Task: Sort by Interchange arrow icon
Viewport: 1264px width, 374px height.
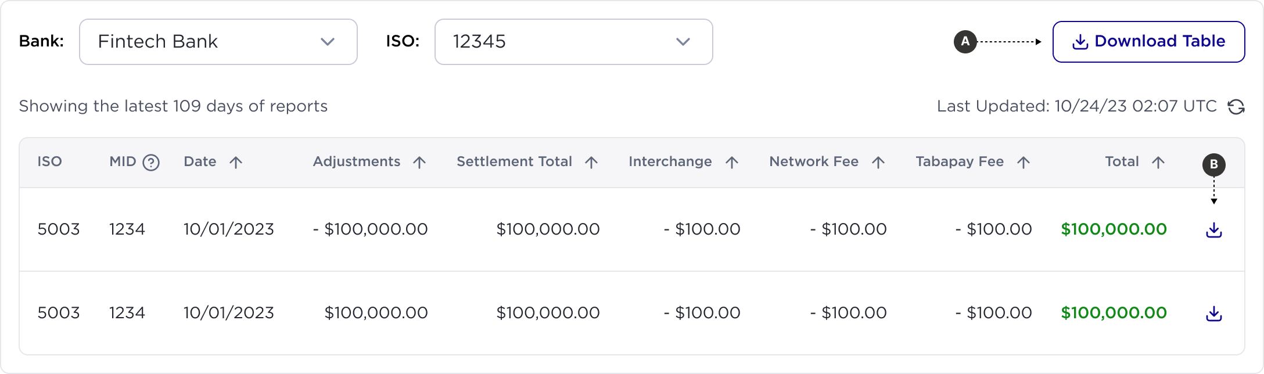Action: click(732, 163)
